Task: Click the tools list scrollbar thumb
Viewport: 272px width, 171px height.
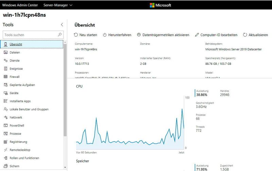Action: point(65,90)
